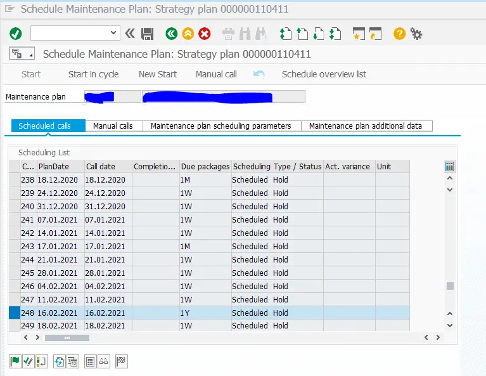Click the refresh document icon
The width and height of the screenshot is (486, 376).
click(59, 361)
